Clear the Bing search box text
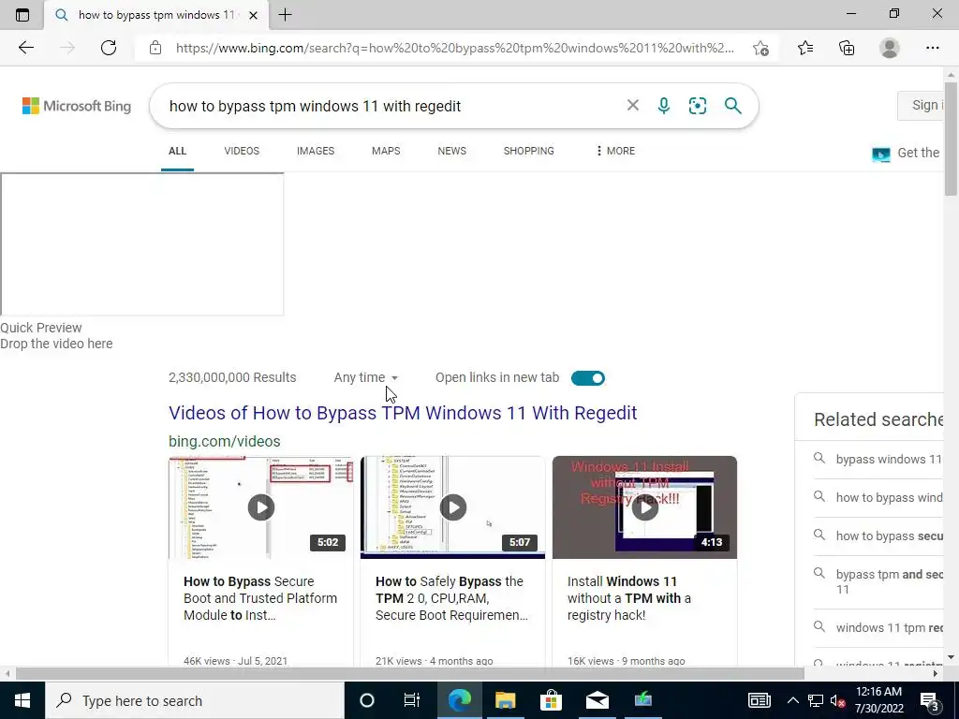Screen dimensions: 959x719 pyautogui.click(x=633, y=106)
